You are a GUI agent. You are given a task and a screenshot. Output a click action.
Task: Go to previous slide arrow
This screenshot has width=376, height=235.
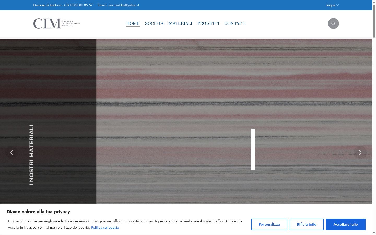pos(12,152)
